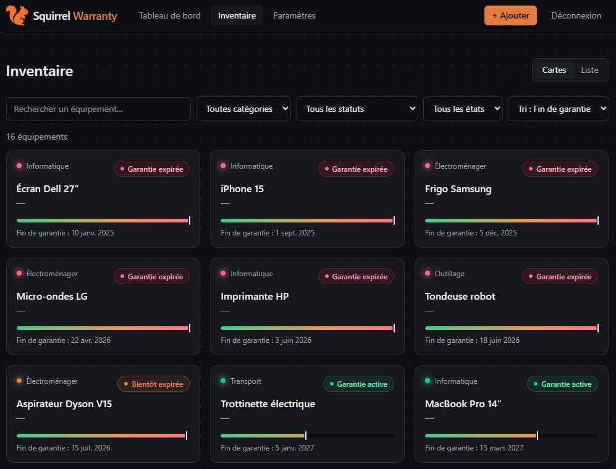Image resolution: width=616 pixels, height=469 pixels.
Task: Click Fin de garantie : 1 sept. 2025
Action: (x=268, y=233)
